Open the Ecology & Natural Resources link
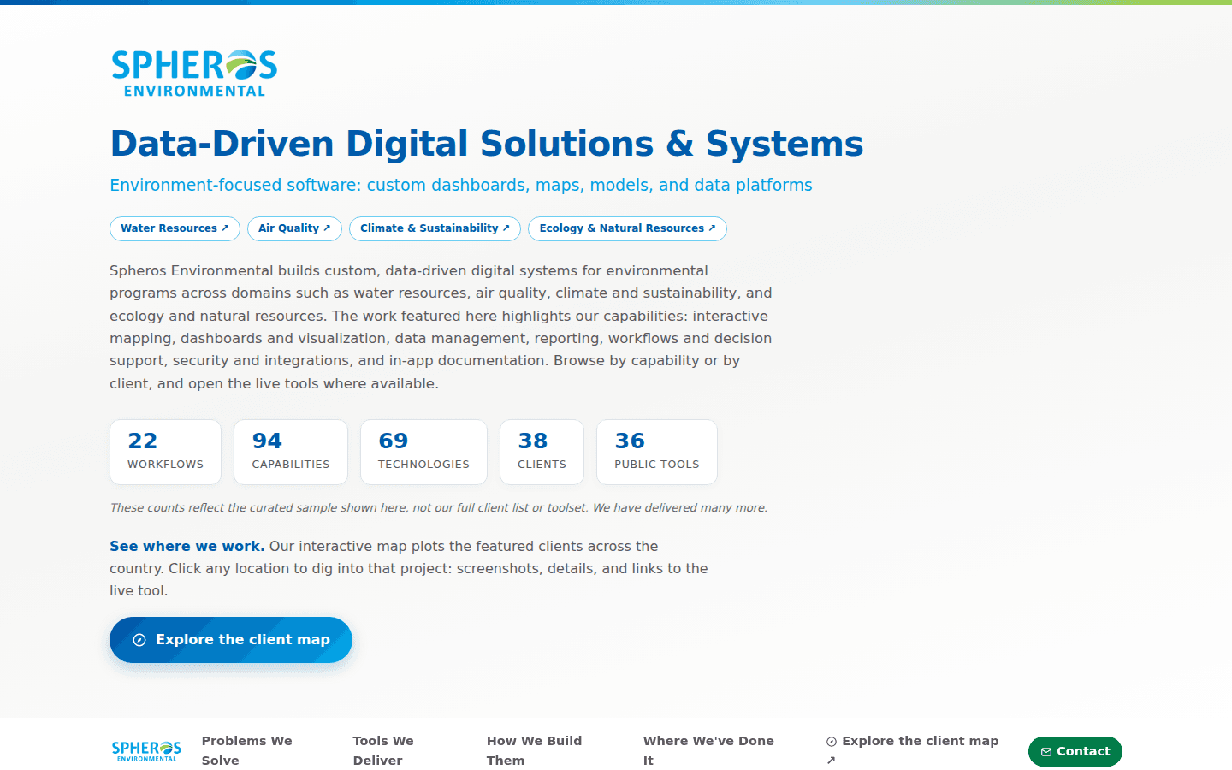The image size is (1232, 770). (x=627, y=228)
